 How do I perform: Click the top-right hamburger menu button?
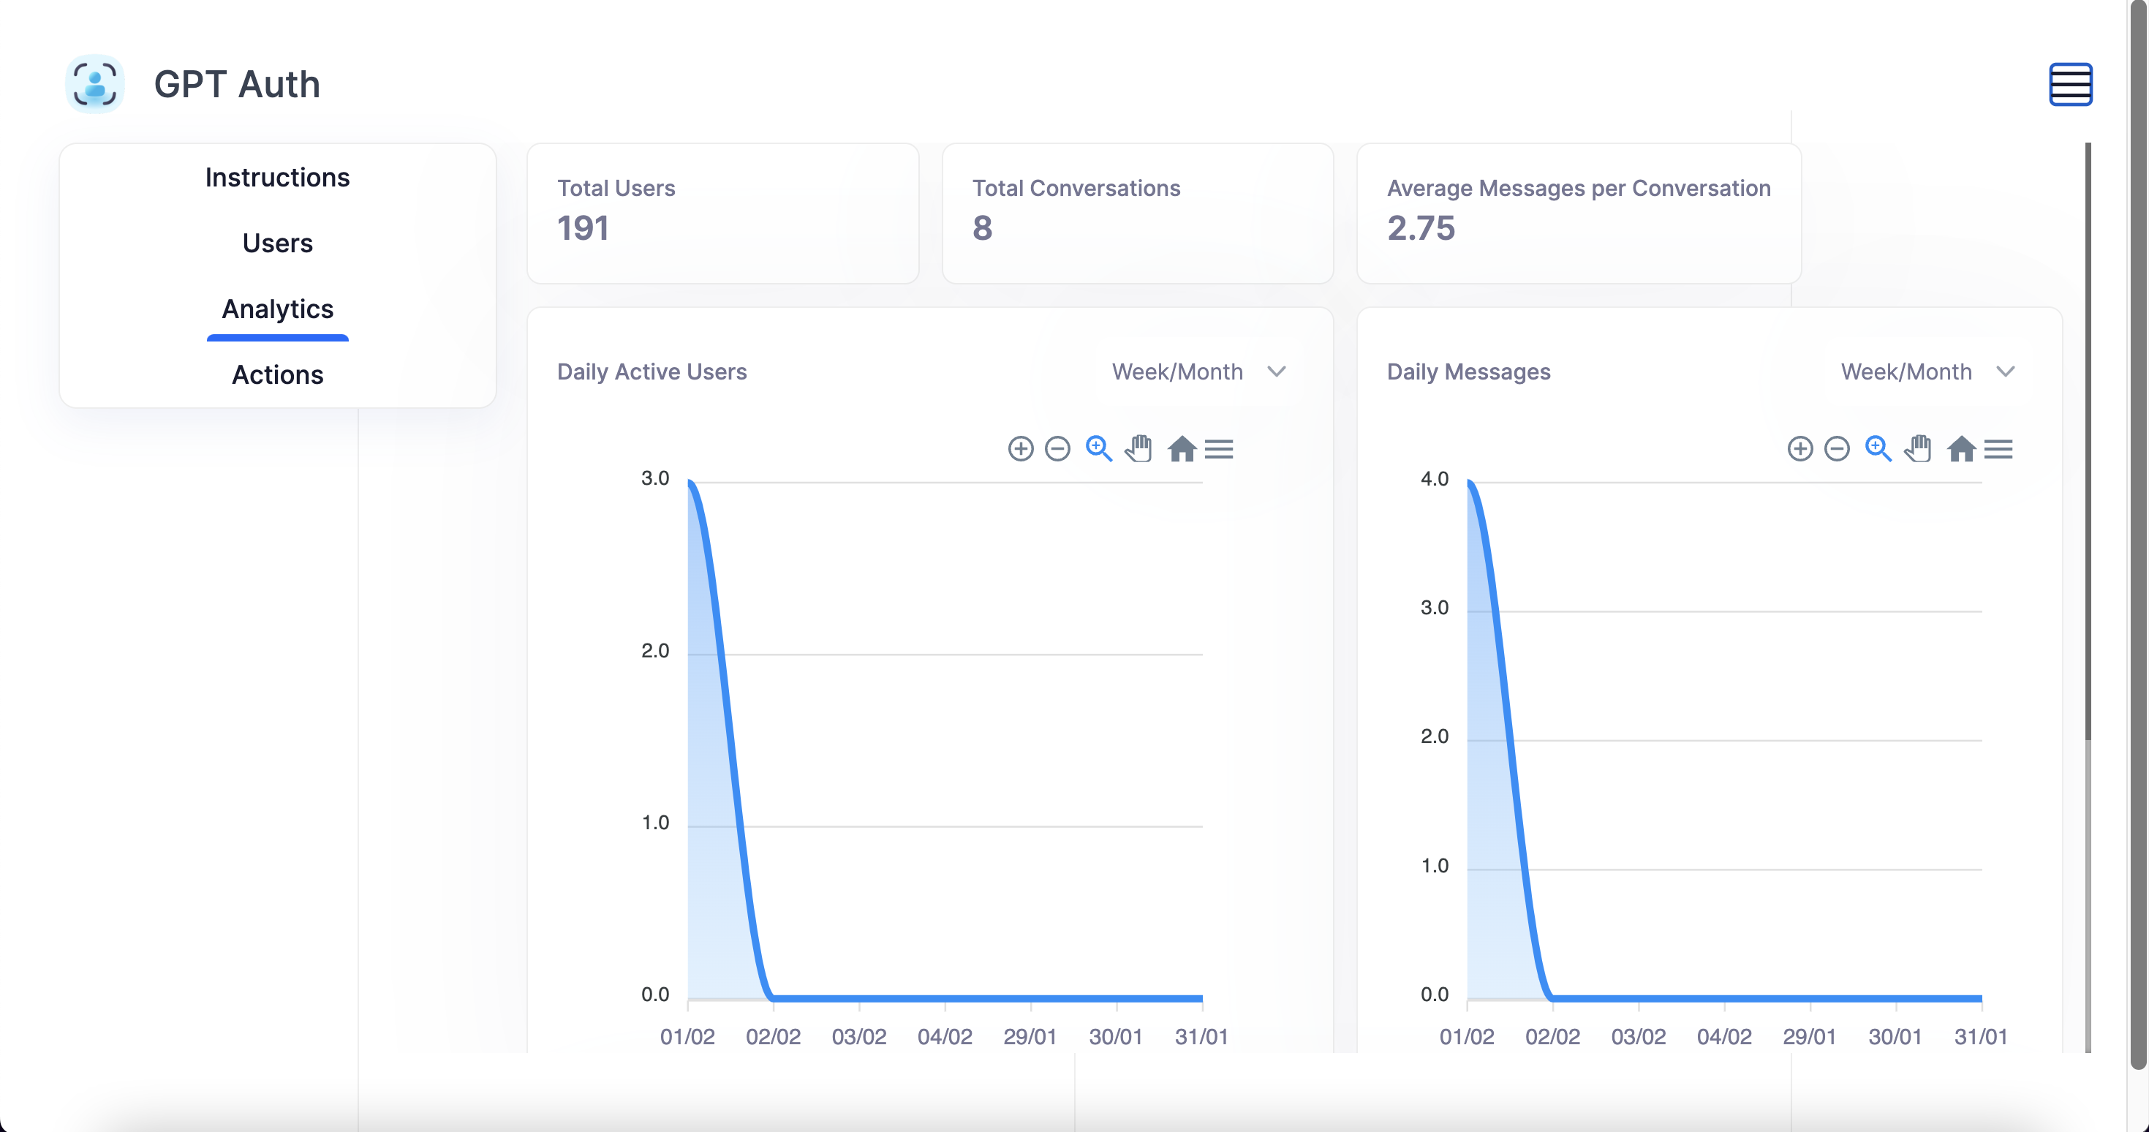click(2072, 84)
